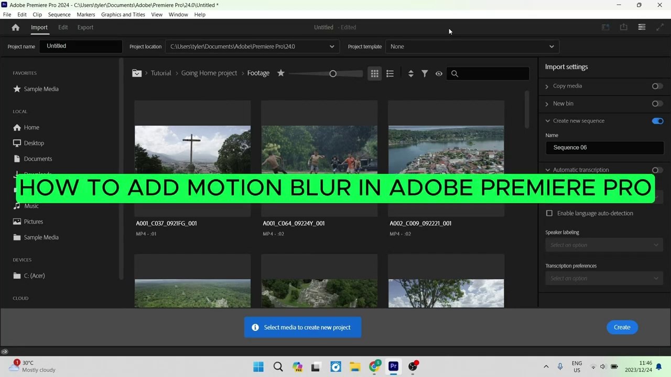Switch to the Export tab

pyautogui.click(x=85, y=27)
